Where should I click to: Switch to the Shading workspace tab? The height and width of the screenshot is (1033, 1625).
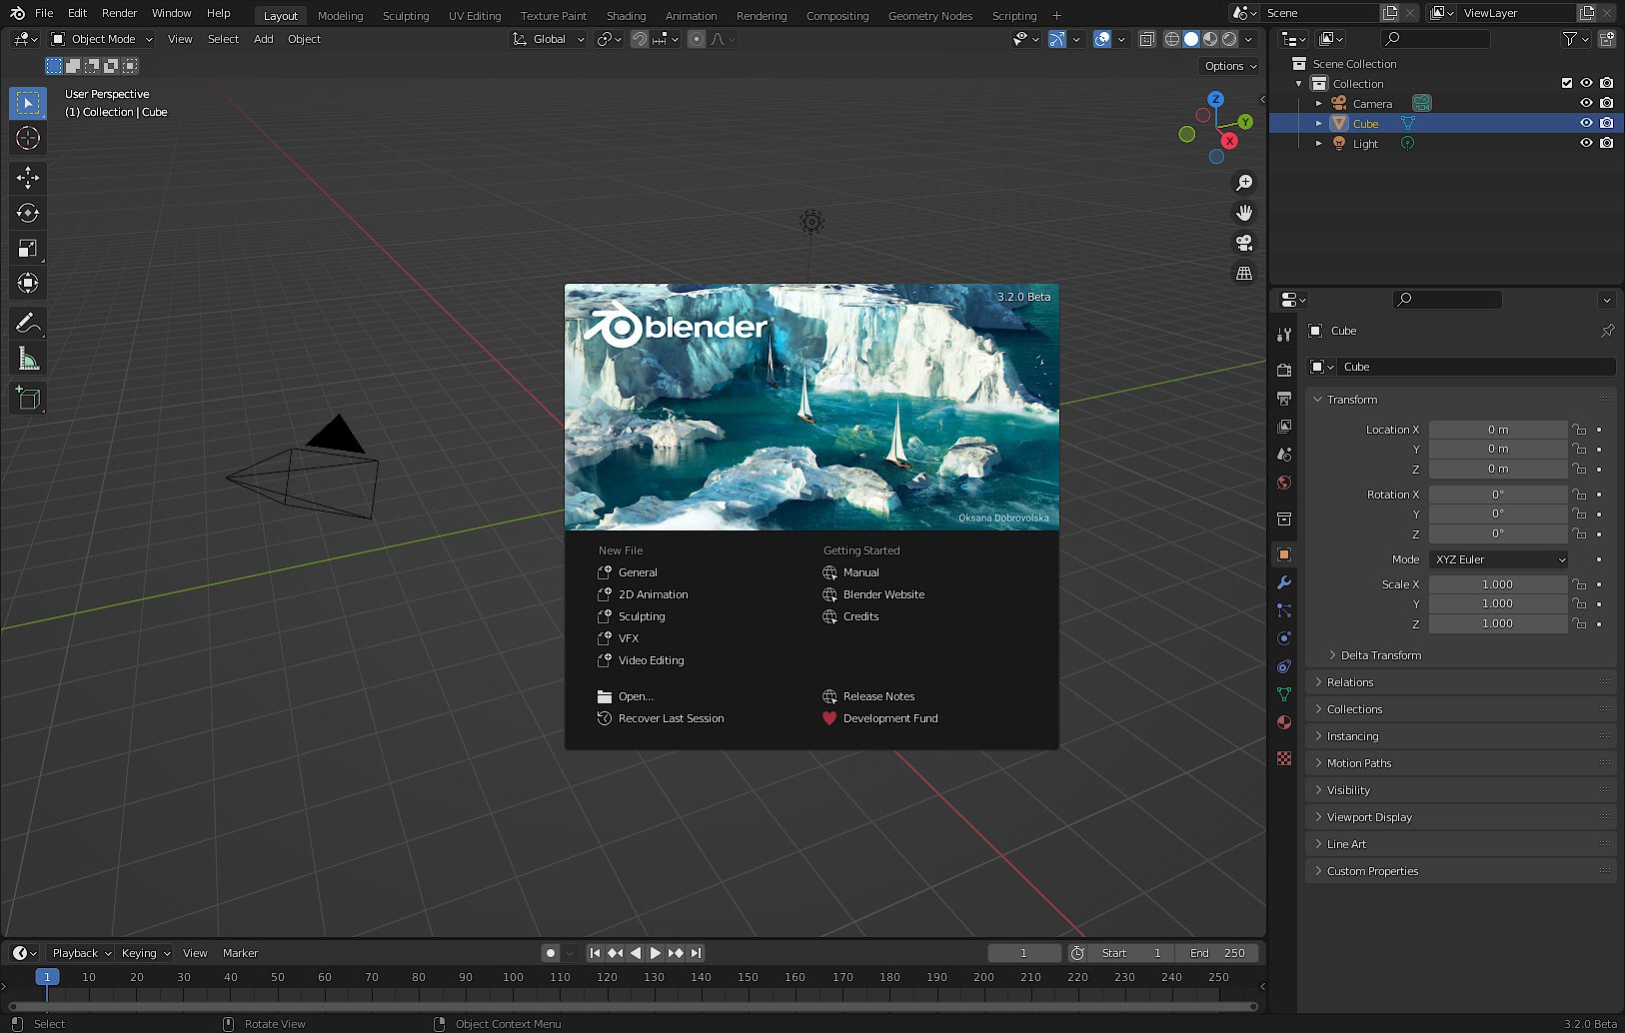coord(627,15)
